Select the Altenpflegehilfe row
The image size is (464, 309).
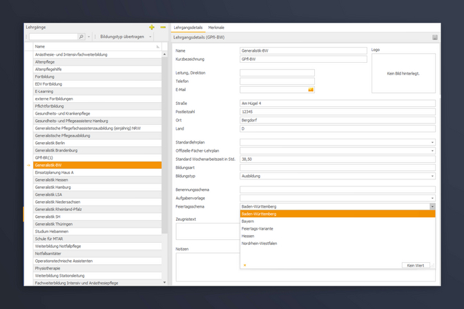click(97, 69)
